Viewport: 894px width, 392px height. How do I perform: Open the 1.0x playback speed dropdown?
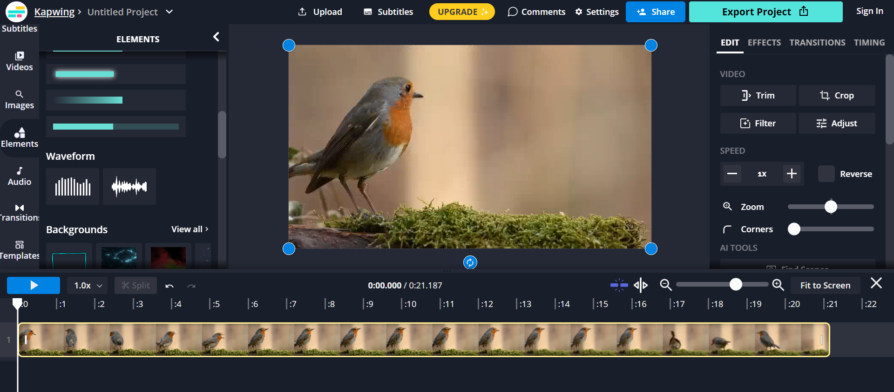point(88,285)
